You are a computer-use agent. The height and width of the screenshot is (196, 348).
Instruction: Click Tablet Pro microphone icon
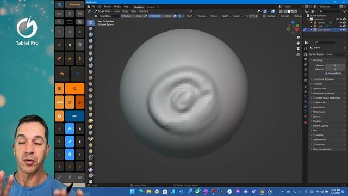pos(70,177)
